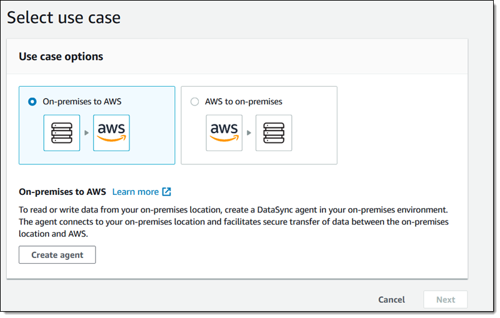Click arrow between server and AWS icons

[86, 133]
